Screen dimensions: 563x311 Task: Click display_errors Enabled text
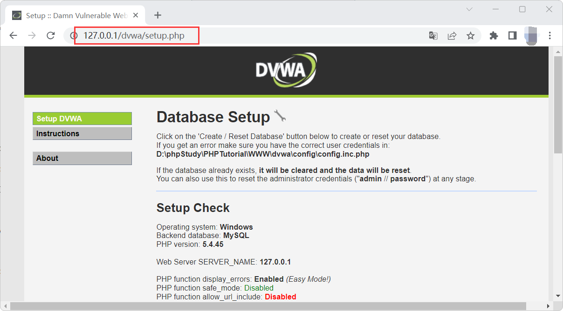pos(243,279)
